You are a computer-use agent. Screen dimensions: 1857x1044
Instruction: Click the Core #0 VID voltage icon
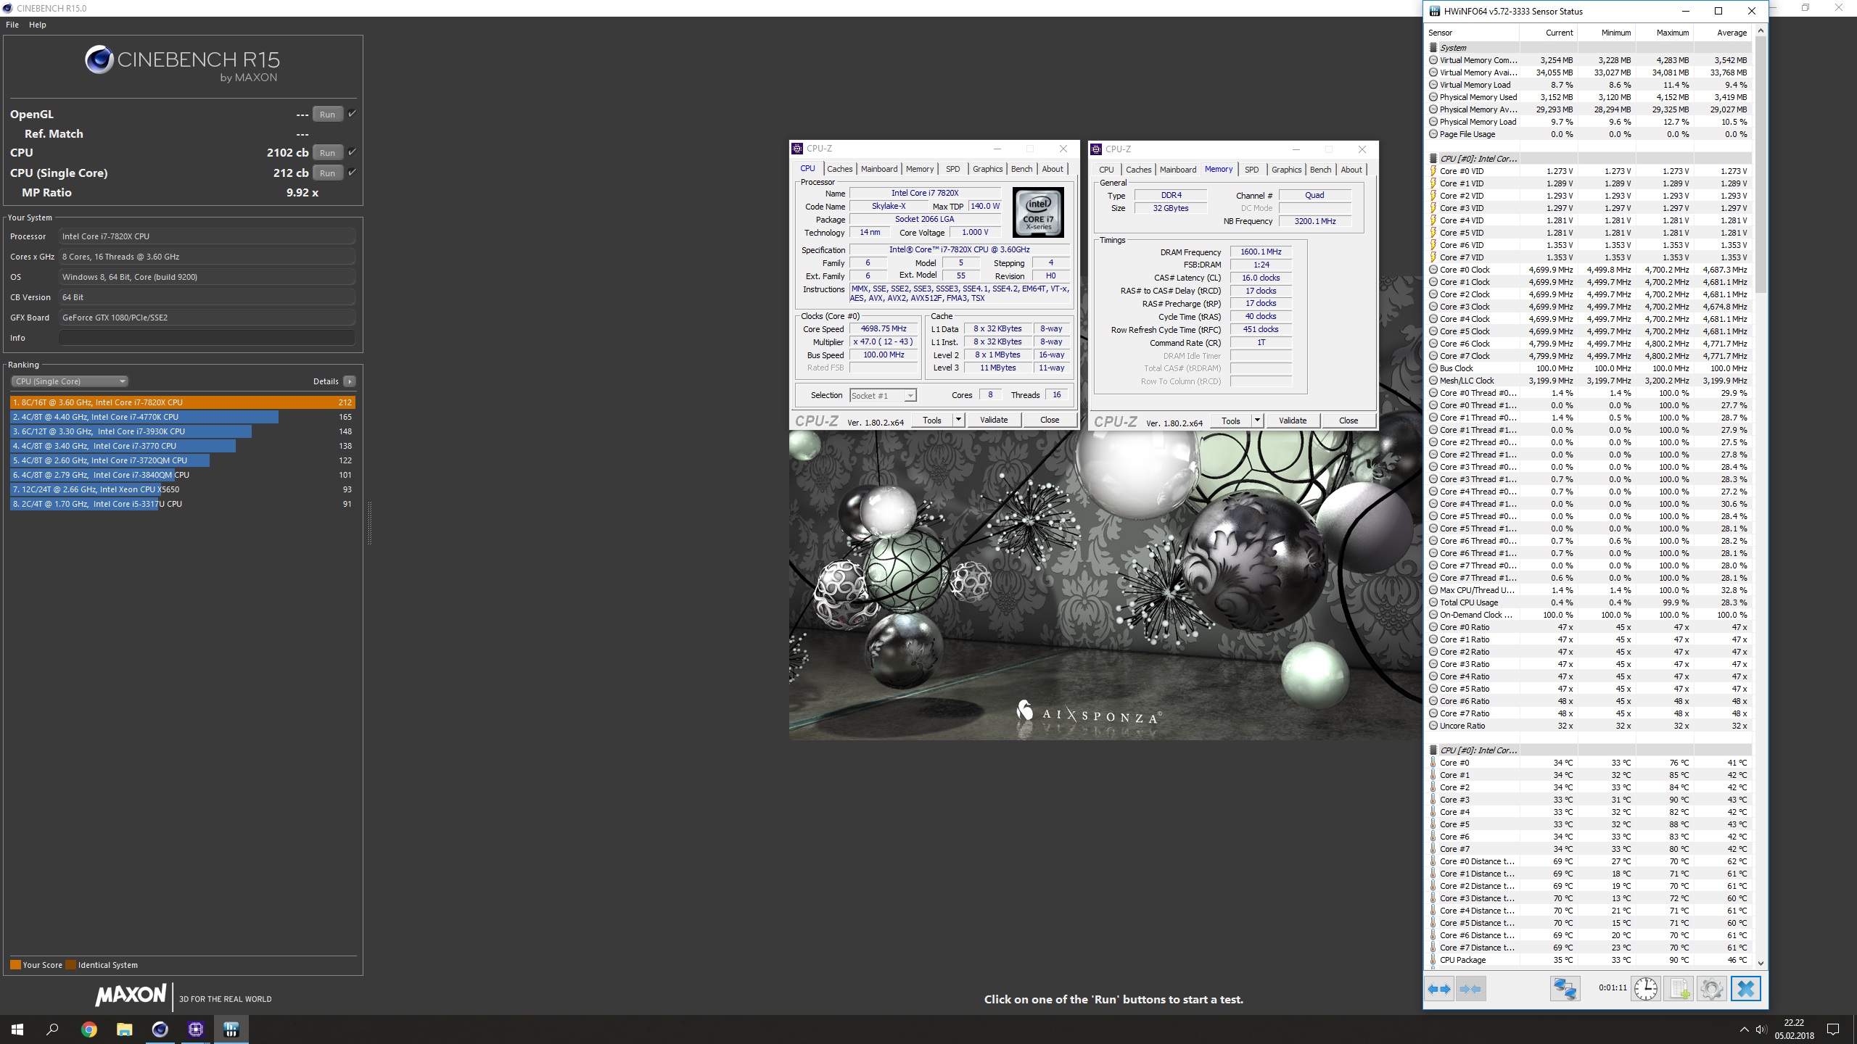(1433, 171)
